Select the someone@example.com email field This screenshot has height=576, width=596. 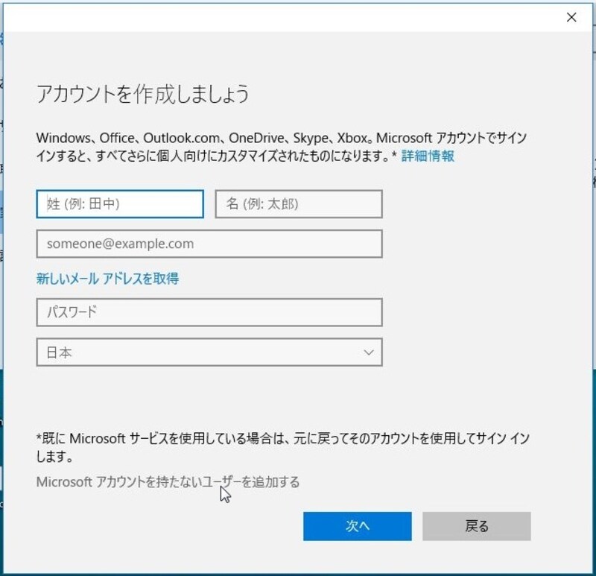(209, 244)
